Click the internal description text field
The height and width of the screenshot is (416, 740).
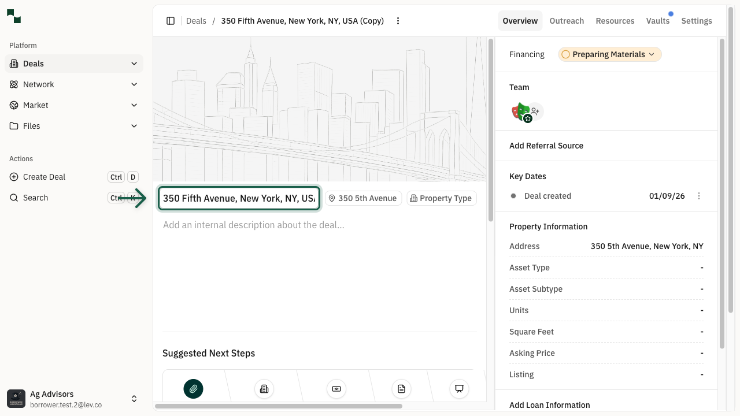pos(319,225)
